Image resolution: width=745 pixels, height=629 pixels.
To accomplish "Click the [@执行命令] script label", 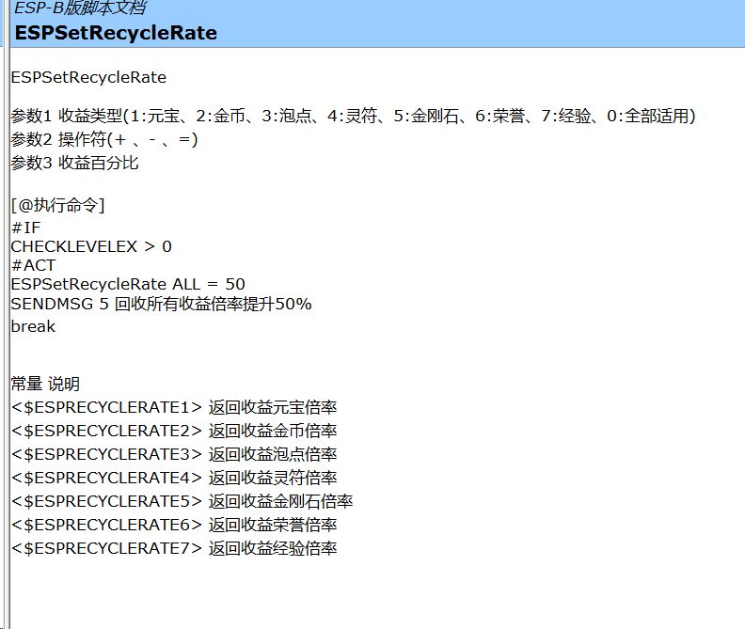I will pyautogui.click(x=57, y=205).
